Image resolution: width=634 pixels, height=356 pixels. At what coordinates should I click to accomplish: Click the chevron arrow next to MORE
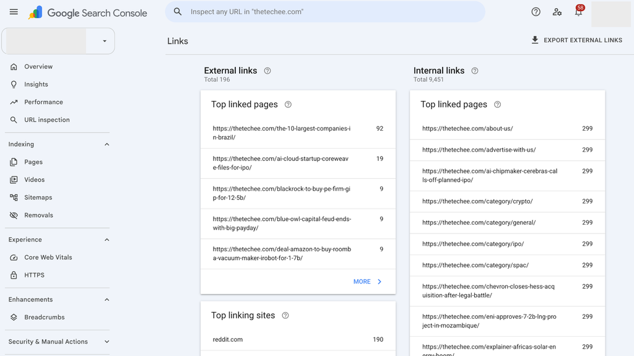[380, 282]
